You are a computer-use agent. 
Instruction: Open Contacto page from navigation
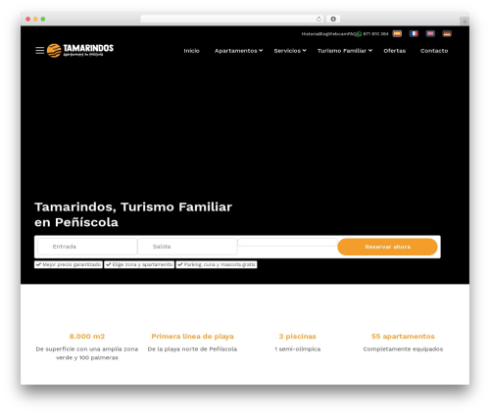click(x=434, y=51)
